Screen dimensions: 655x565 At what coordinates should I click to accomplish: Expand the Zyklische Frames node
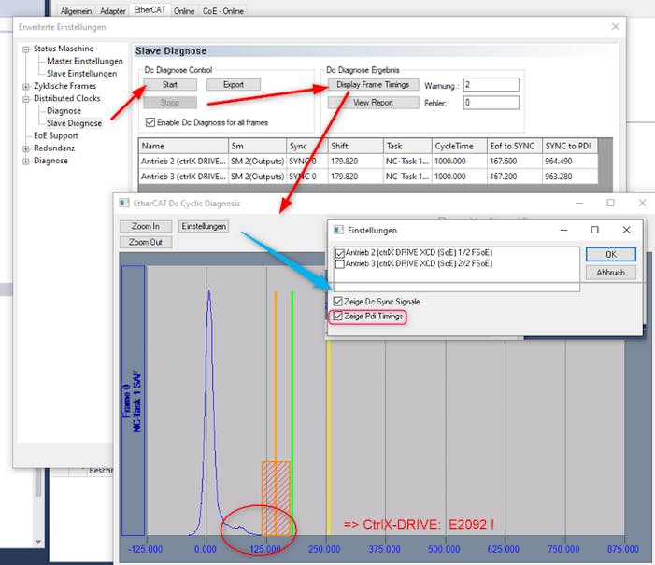click(26, 86)
